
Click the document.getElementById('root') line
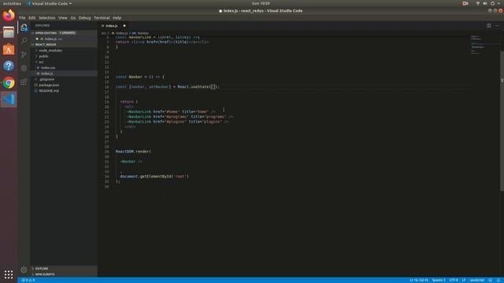[154, 176]
